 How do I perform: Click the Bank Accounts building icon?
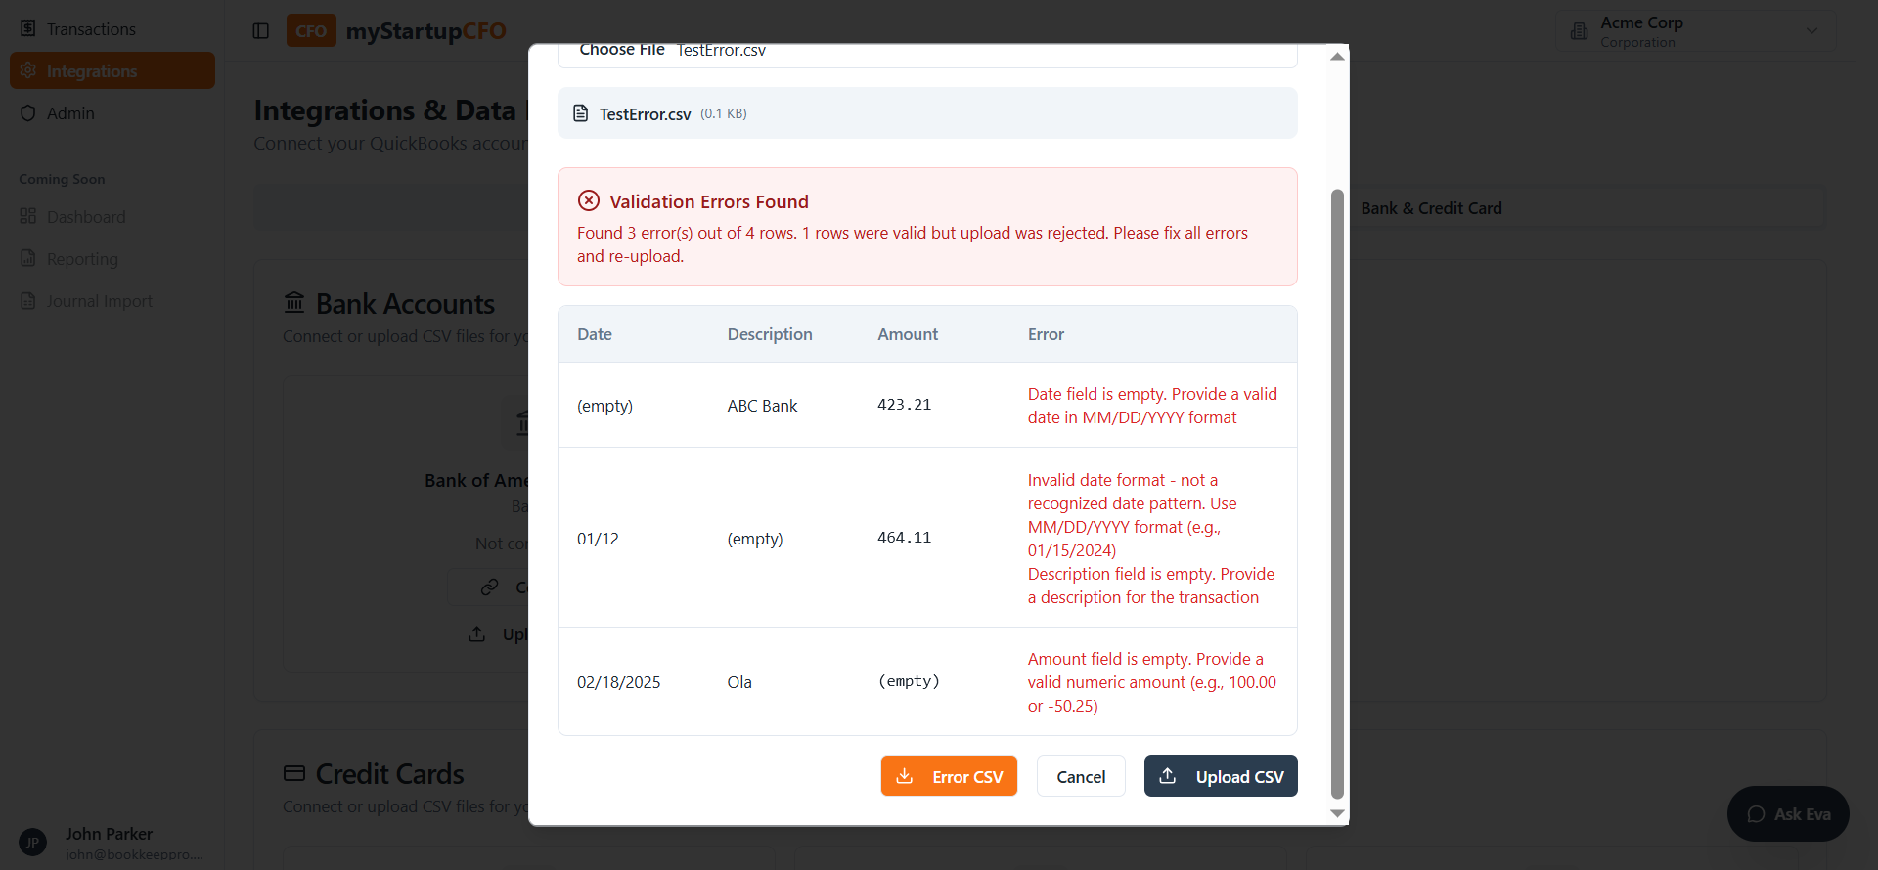(294, 303)
